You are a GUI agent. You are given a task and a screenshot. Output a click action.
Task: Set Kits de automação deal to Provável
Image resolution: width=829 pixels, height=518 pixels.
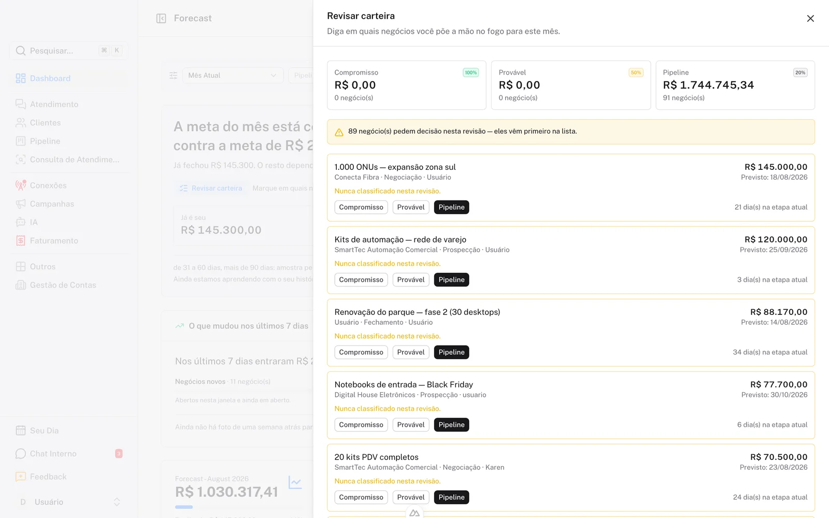pos(411,280)
